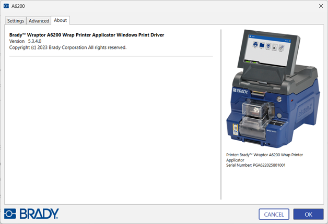Viewport: 328px width, 224px height.
Task: Click the Brady Corporation copyright line
Action: (68, 47)
